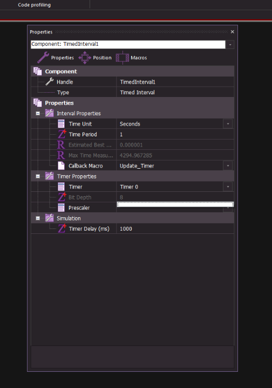Image resolution: width=272 pixels, height=388 pixels.
Task: Click the Callback Macro page icon
Action: [61, 166]
